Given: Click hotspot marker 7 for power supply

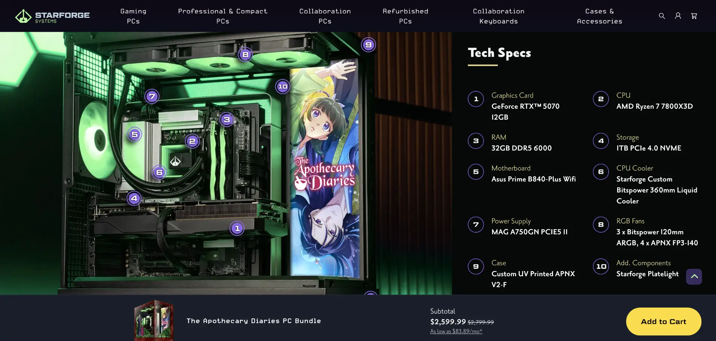Looking at the screenshot, I should click(x=152, y=97).
